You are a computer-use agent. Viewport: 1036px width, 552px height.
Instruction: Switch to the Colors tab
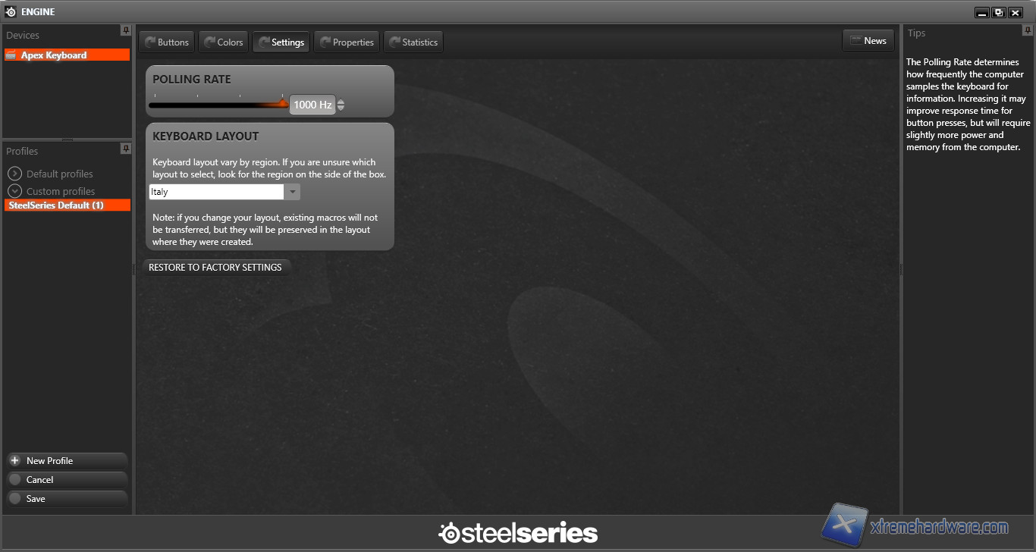pyautogui.click(x=223, y=42)
